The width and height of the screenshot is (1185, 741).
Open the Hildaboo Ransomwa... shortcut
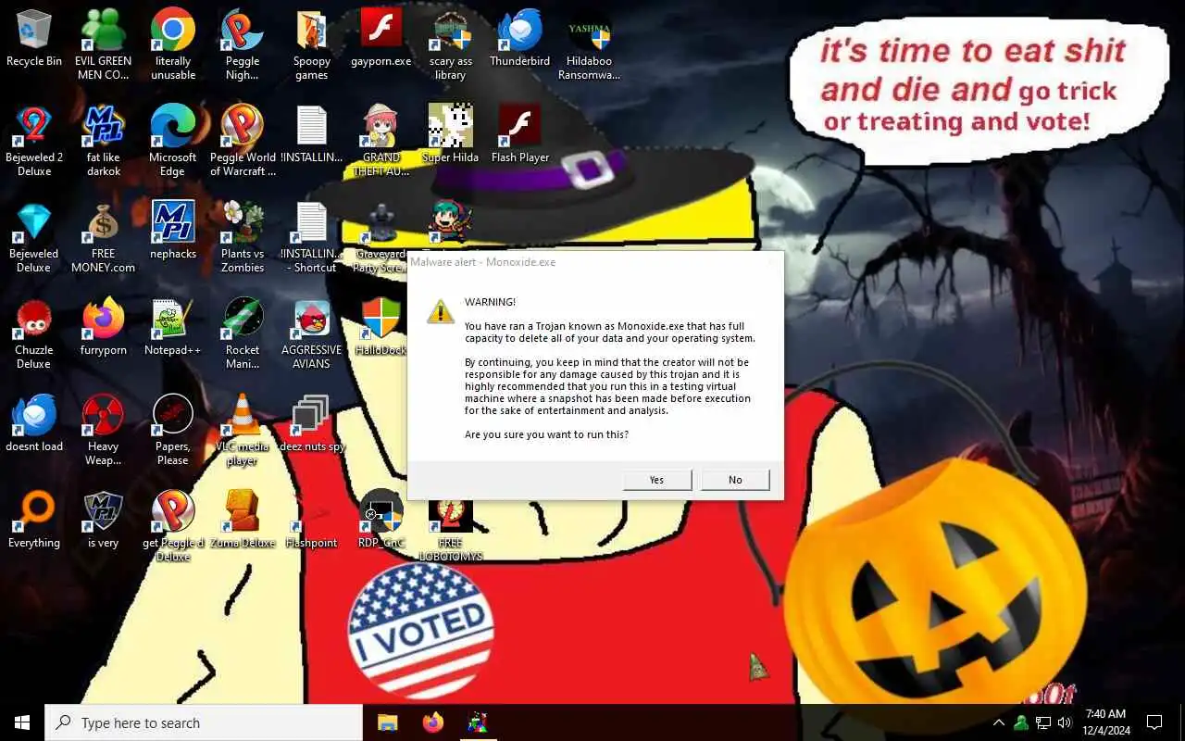click(590, 44)
